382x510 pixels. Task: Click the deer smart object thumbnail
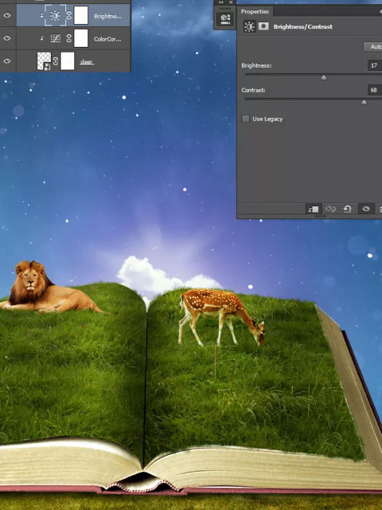(x=44, y=61)
